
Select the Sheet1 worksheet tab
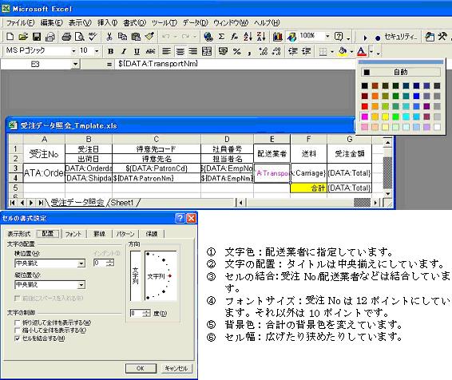tap(122, 203)
